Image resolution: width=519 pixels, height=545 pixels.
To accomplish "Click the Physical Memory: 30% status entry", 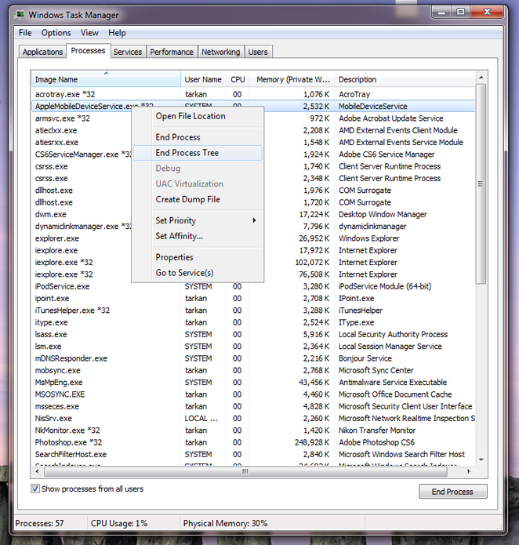I will click(225, 523).
